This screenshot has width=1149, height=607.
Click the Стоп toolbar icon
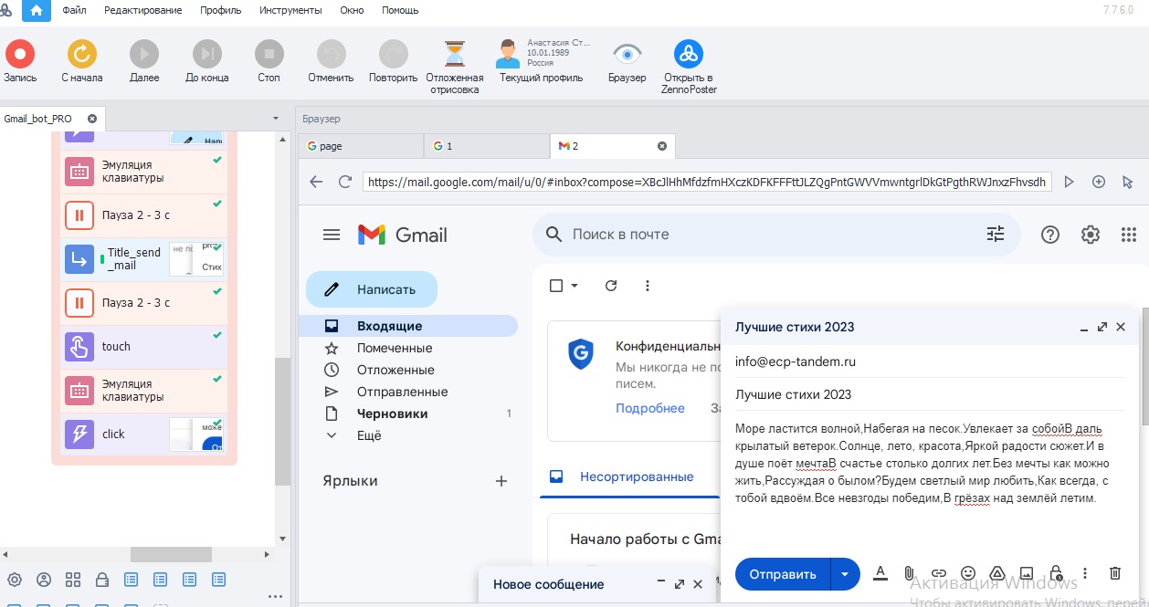[269, 54]
